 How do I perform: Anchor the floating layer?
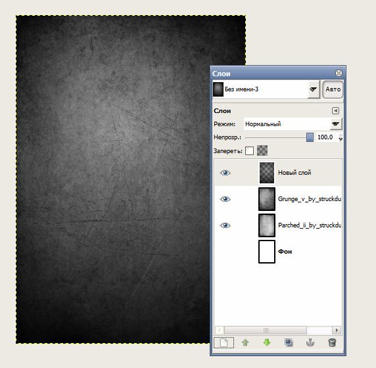pos(310,342)
